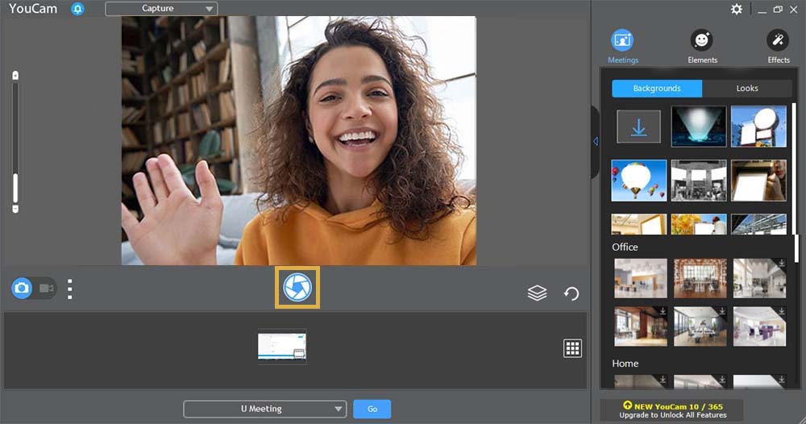806x424 pixels.
Task: Switch to the Looks tab
Action: tap(746, 89)
